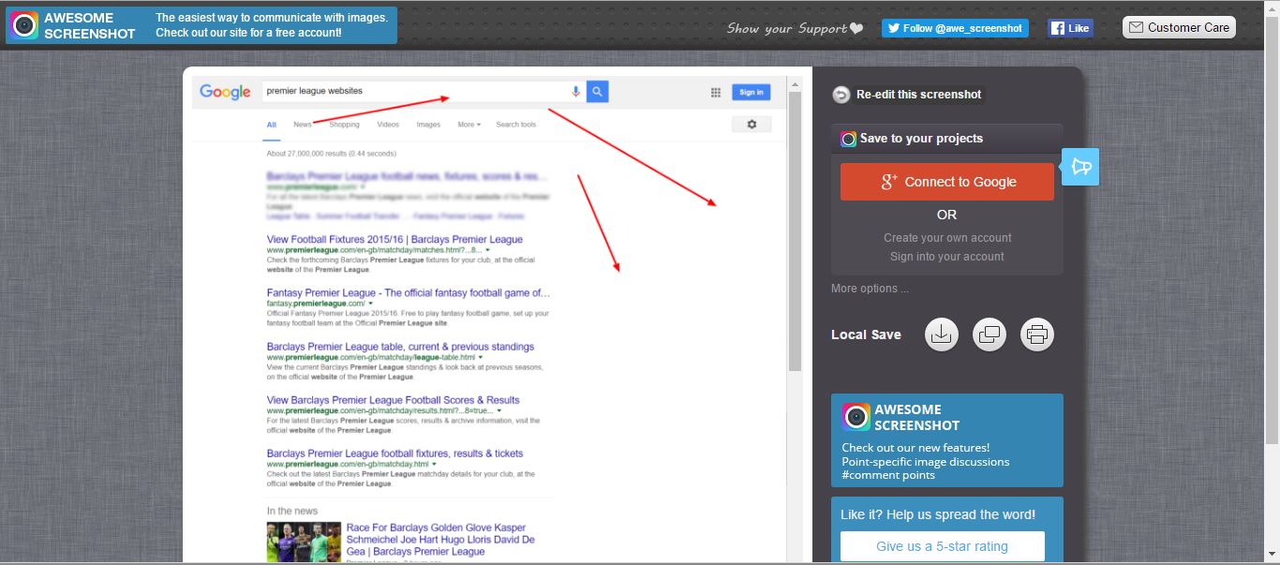Viewport: 1280px width, 565px height.
Task: Expand More options
Action: click(x=870, y=289)
